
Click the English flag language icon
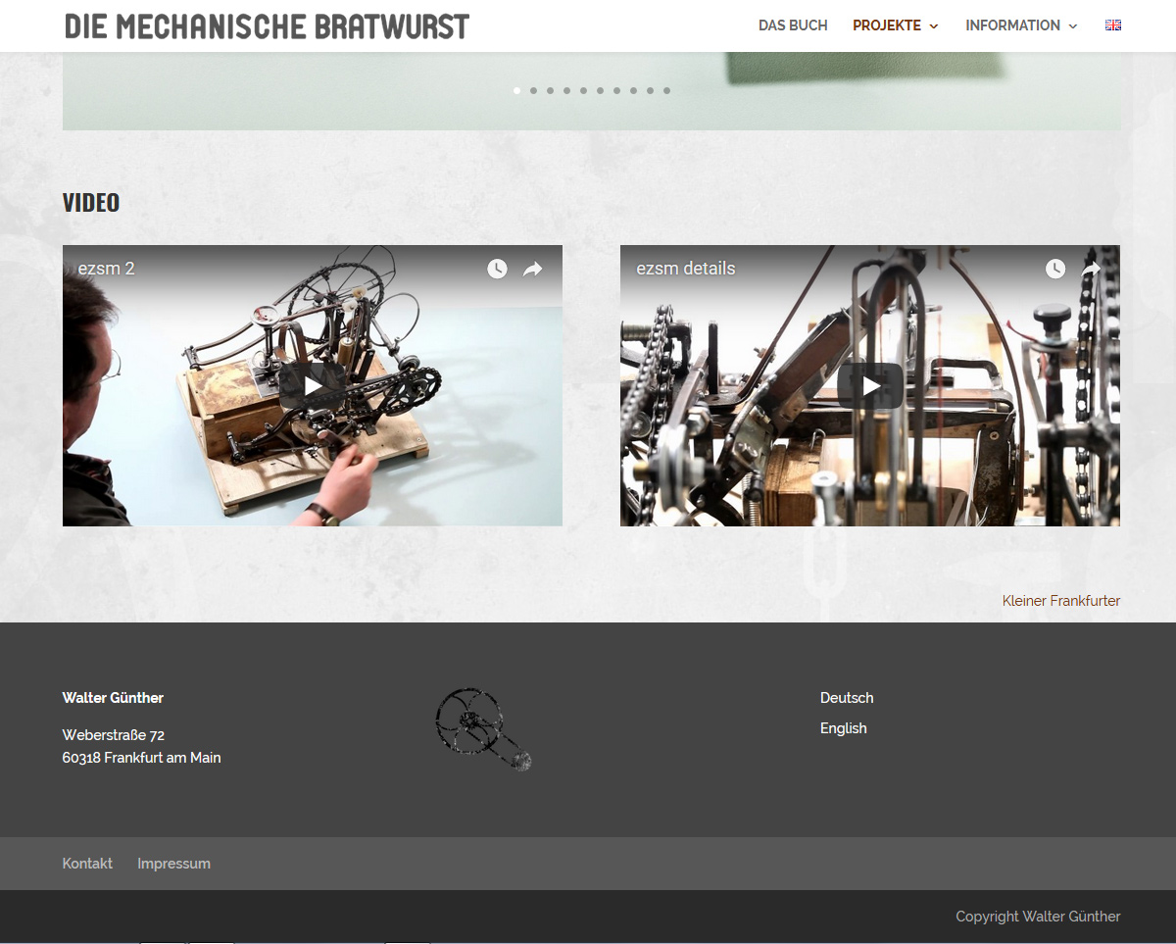click(1113, 25)
